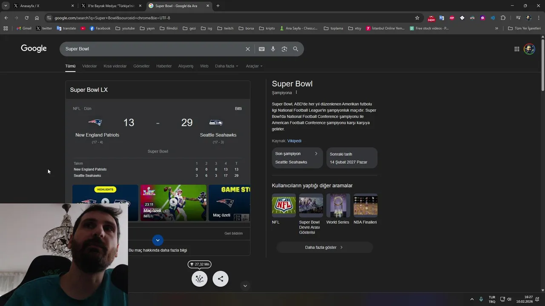Open the tab search arrow in the tab strip

pos(6,6)
